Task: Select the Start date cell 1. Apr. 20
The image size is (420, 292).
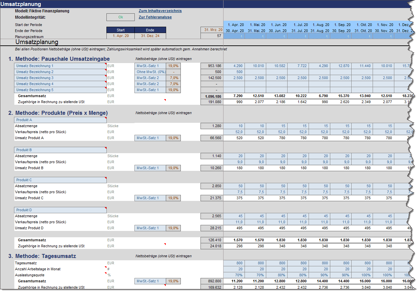Action: click(120, 36)
